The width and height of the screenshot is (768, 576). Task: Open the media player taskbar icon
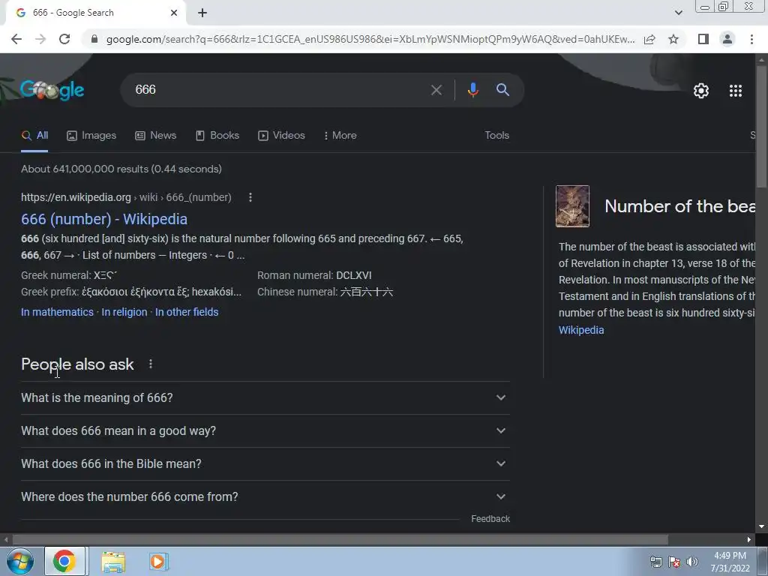tap(158, 562)
